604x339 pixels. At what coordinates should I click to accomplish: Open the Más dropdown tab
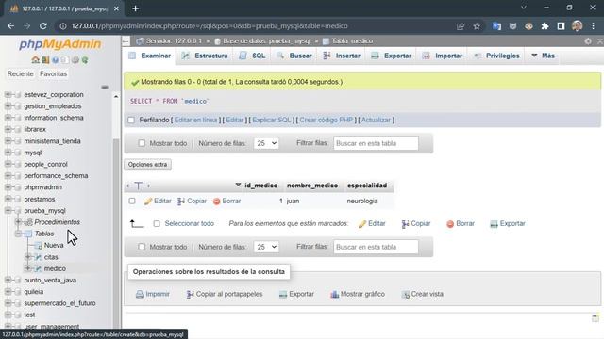tap(544, 56)
